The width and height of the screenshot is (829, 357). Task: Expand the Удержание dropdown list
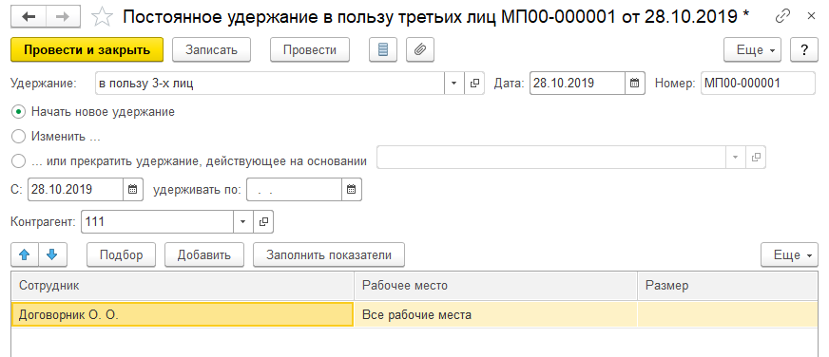point(454,83)
